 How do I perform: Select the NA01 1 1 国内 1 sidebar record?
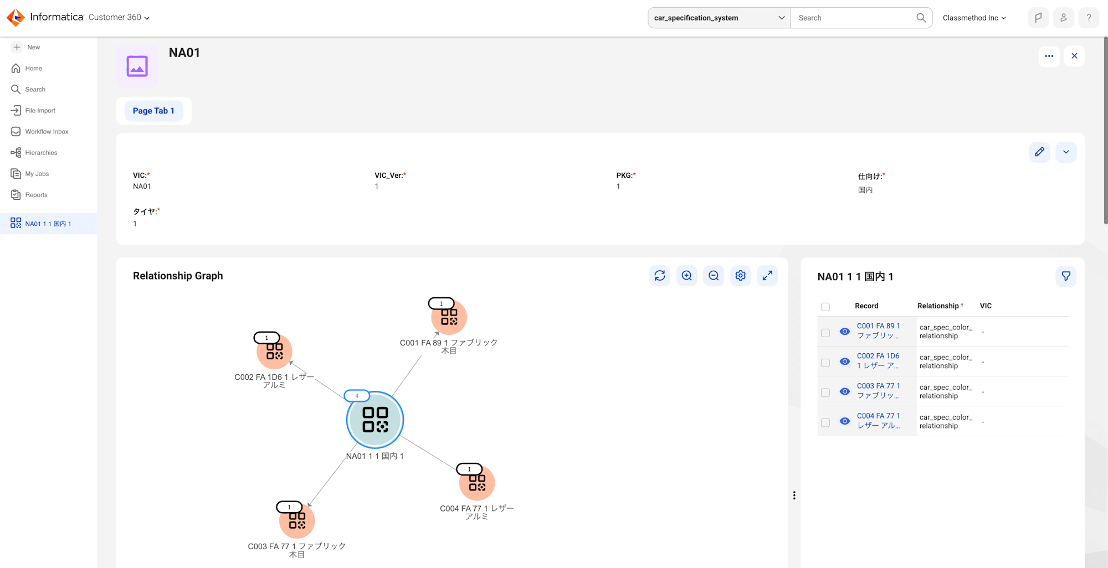tap(48, 224)
